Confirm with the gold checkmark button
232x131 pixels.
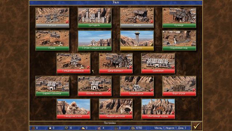[197, 126]
